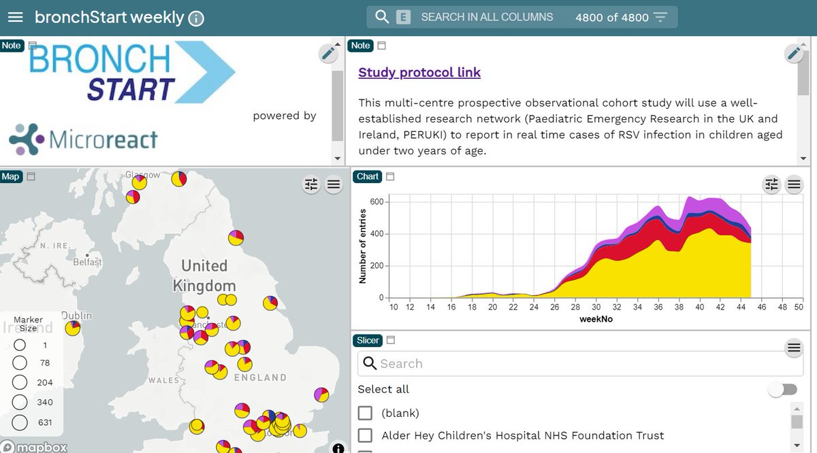Click the 4800 of 4800 entries count
The height and width of the screenshot is (453, 817).
pos(612,17)
